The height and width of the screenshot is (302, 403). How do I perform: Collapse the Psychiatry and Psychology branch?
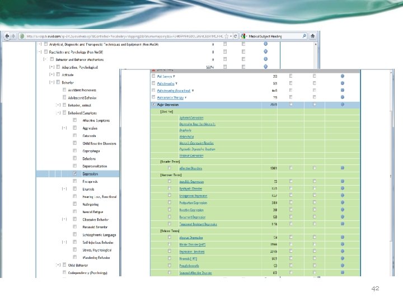point(40,52)
